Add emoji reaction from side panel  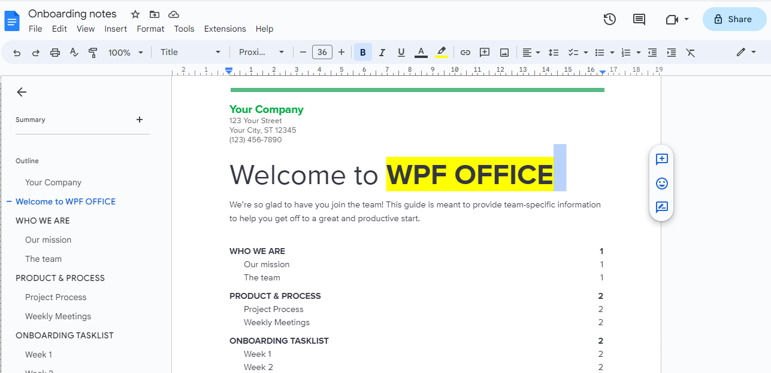pyautogui.click(x=662, y=184)
